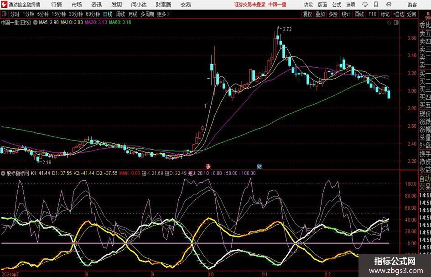
Task: Toggle the left panel layout icon
Action: pos(4,14)
